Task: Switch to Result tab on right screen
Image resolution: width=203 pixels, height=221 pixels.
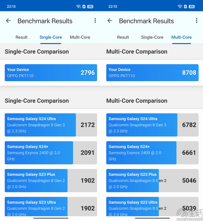Action: click(123, 37)
